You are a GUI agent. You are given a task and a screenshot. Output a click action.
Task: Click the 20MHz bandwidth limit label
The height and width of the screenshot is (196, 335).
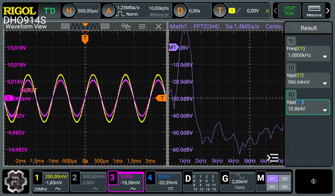point(41,189)
